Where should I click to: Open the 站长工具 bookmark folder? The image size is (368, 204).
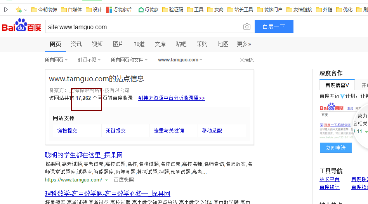240,10
